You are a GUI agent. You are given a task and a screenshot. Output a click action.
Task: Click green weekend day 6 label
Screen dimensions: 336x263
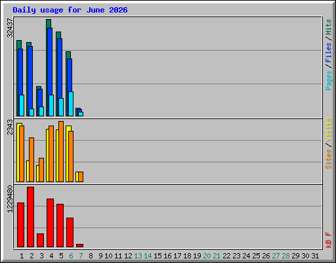pos(71,256)
